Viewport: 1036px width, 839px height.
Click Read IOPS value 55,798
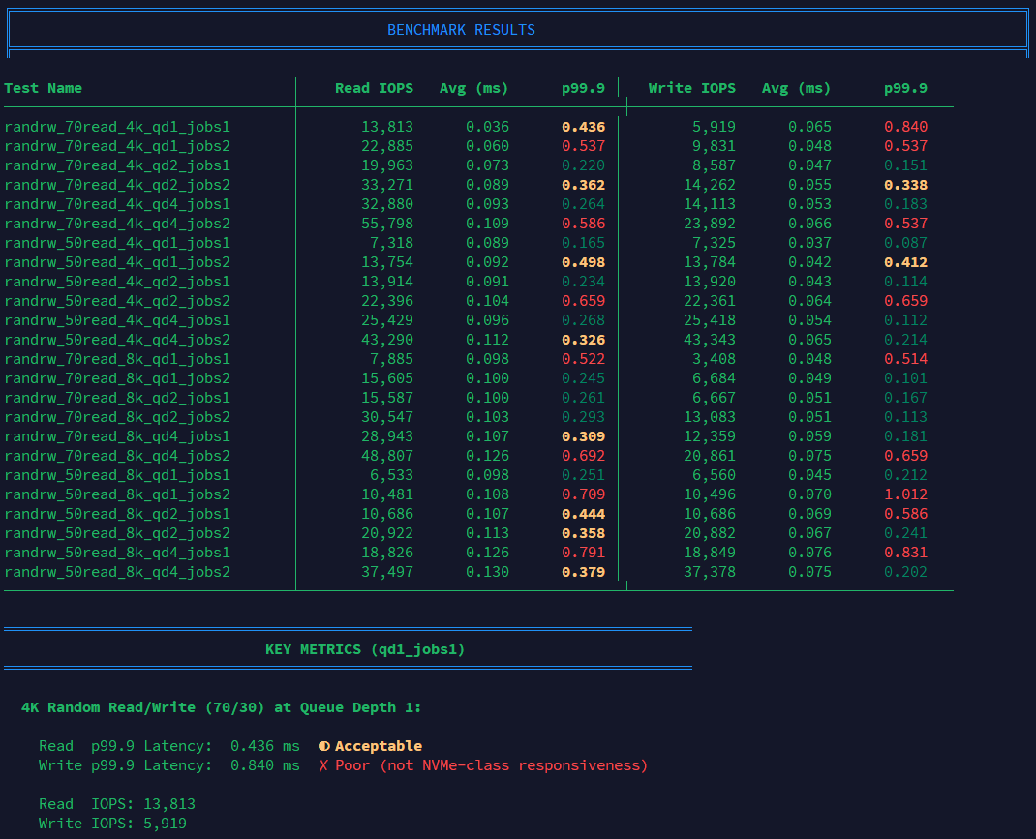tap(387, 224)
